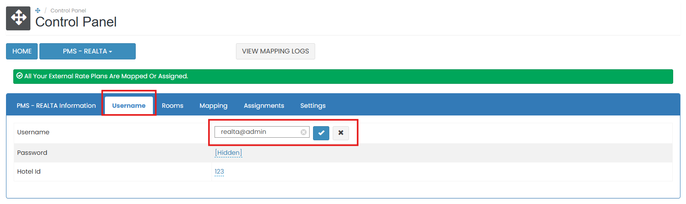Click the username input containing realta@admin
Viewport: 686px width, 204px height.
pos(262,132)
